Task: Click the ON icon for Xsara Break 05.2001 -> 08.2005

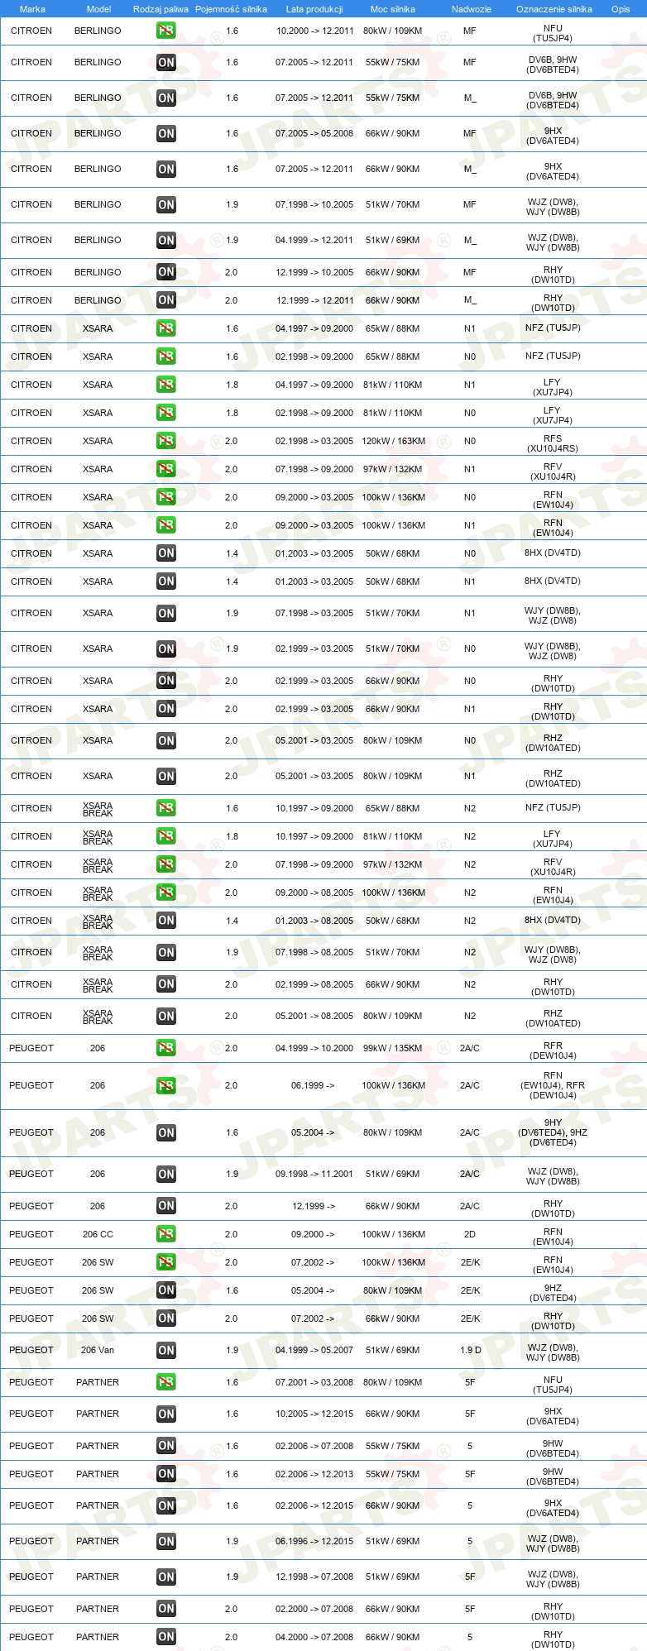Action: [166, 1016]
